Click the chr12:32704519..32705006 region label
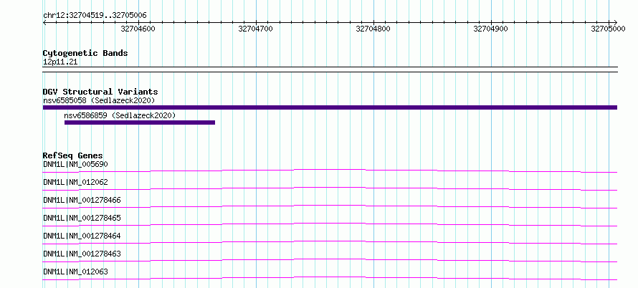This screenshot has height=288, width=638. [x=95, y=16]
